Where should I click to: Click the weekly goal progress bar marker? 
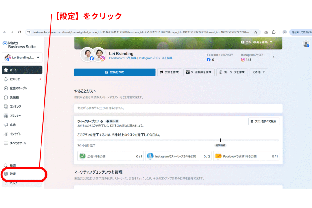point(220,140)
